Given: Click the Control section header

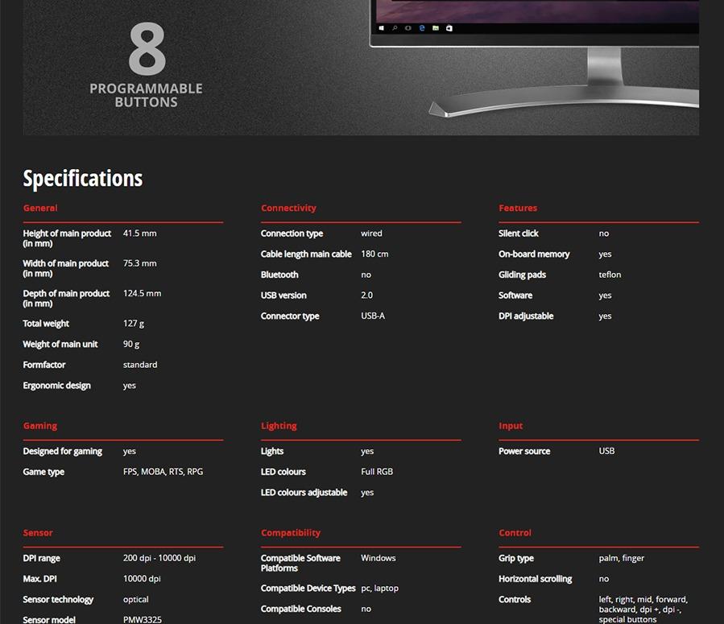Looking at the screenshot, I should 515,533.
